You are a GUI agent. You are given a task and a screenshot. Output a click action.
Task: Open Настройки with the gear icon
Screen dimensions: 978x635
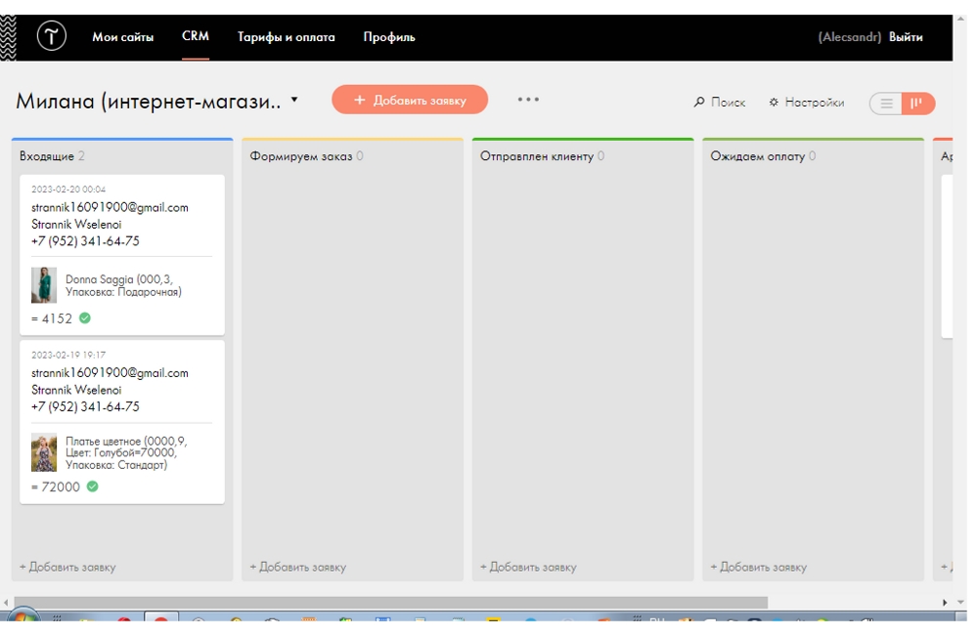(807, 103)
